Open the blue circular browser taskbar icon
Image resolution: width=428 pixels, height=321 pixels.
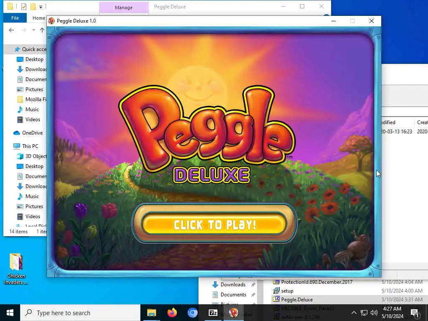click(192, 313)
